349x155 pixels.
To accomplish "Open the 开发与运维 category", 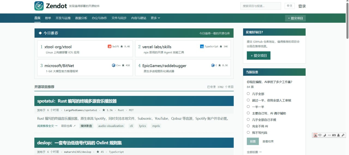I will tap(63, 18).
